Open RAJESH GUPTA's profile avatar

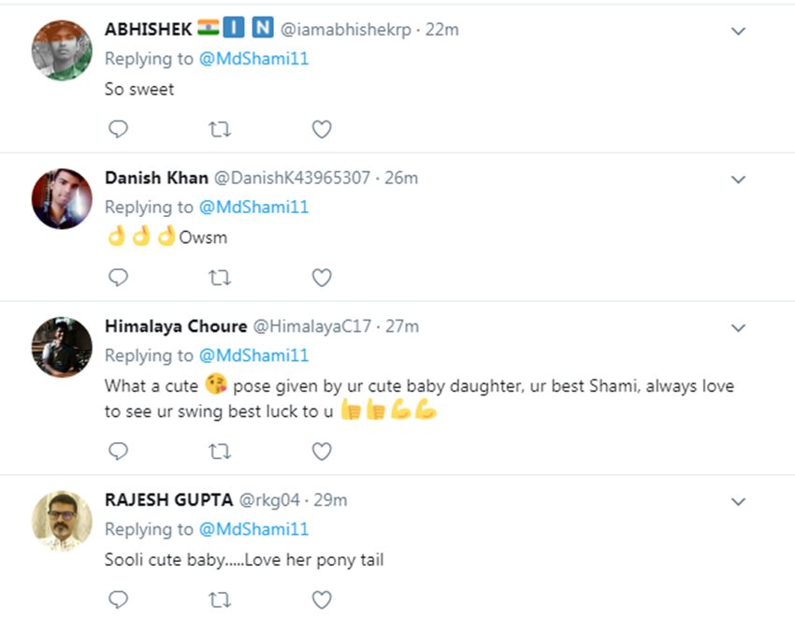[62, 521]
